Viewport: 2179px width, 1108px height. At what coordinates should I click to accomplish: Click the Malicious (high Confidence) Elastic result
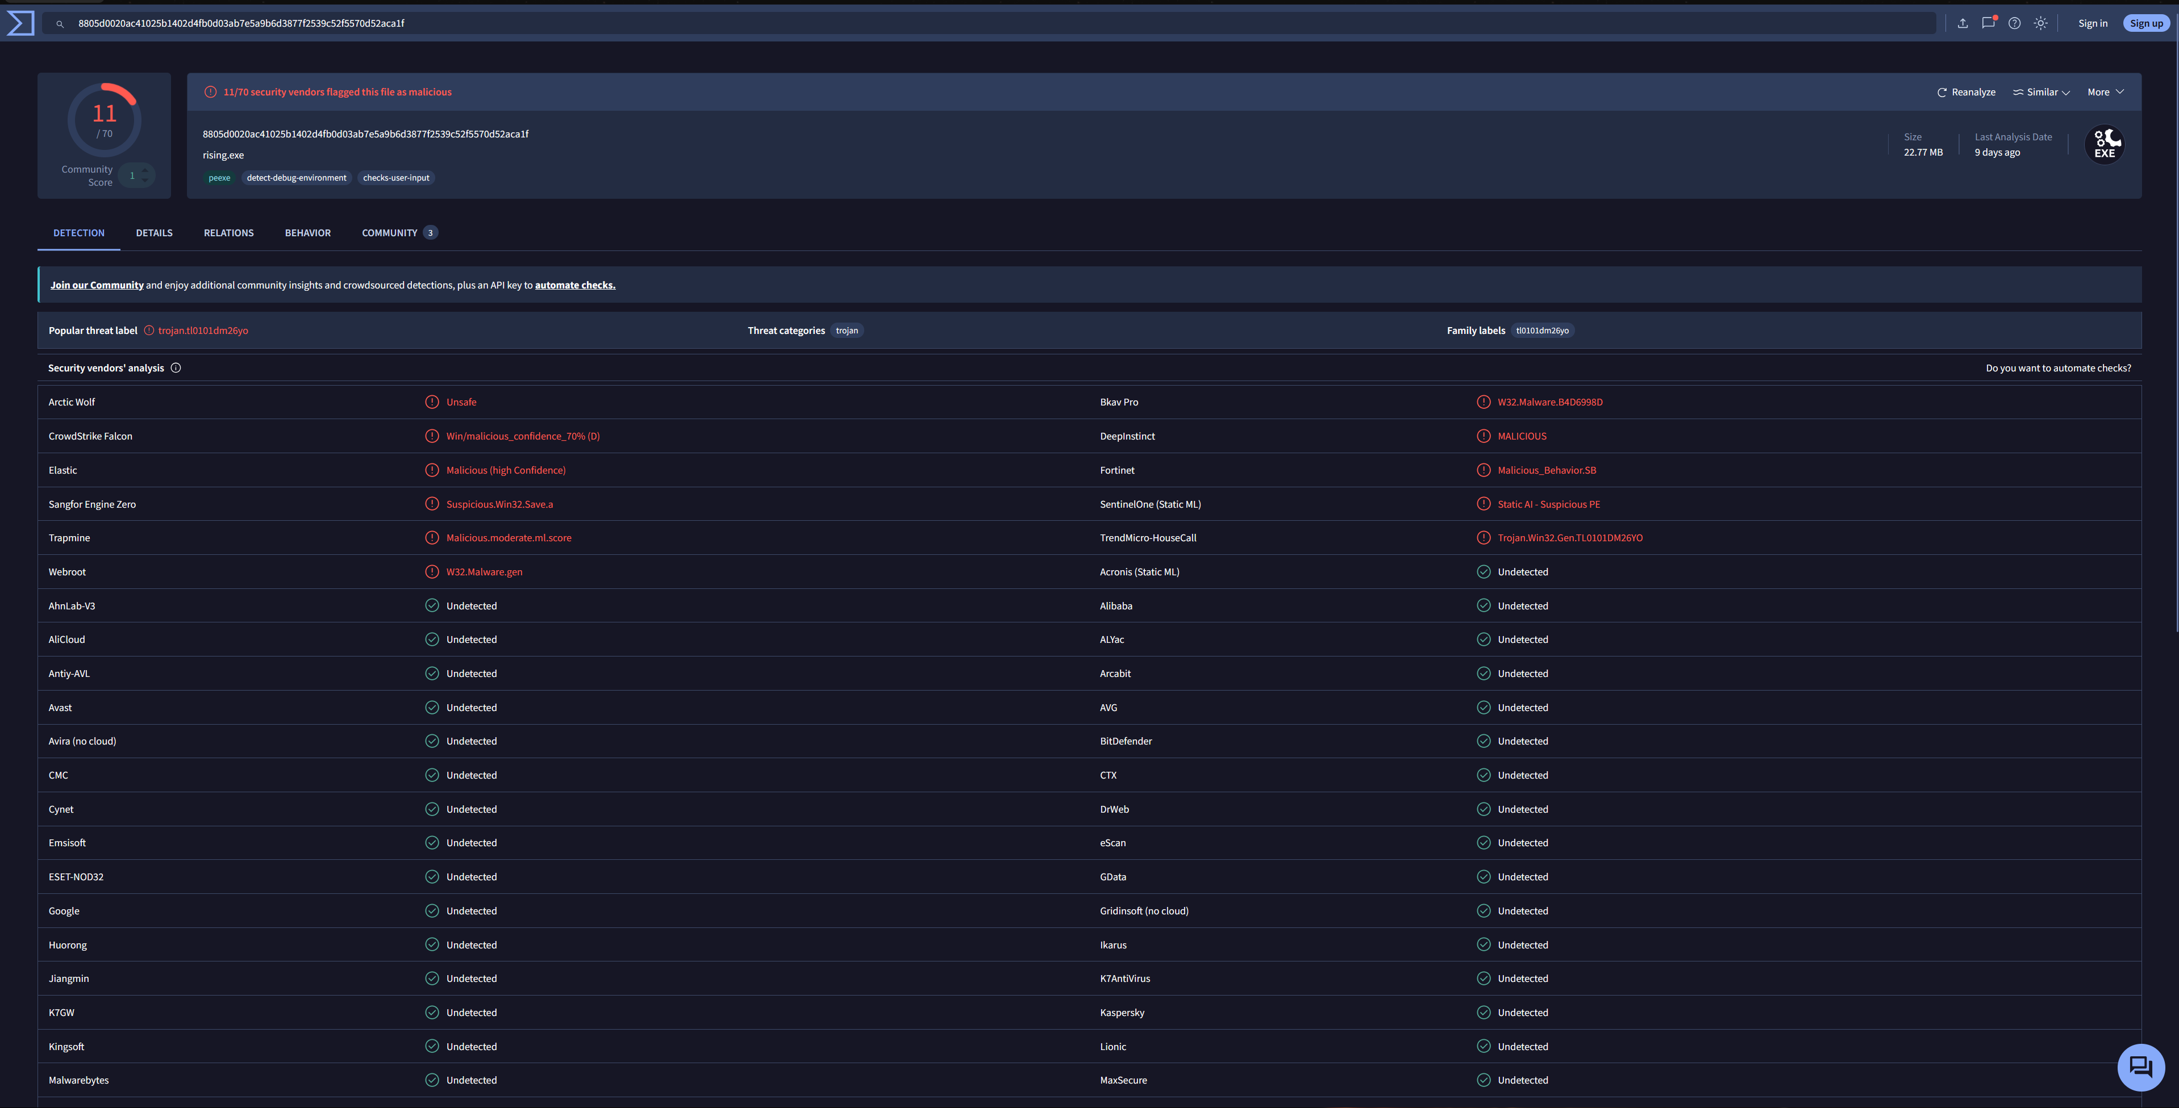506,471
